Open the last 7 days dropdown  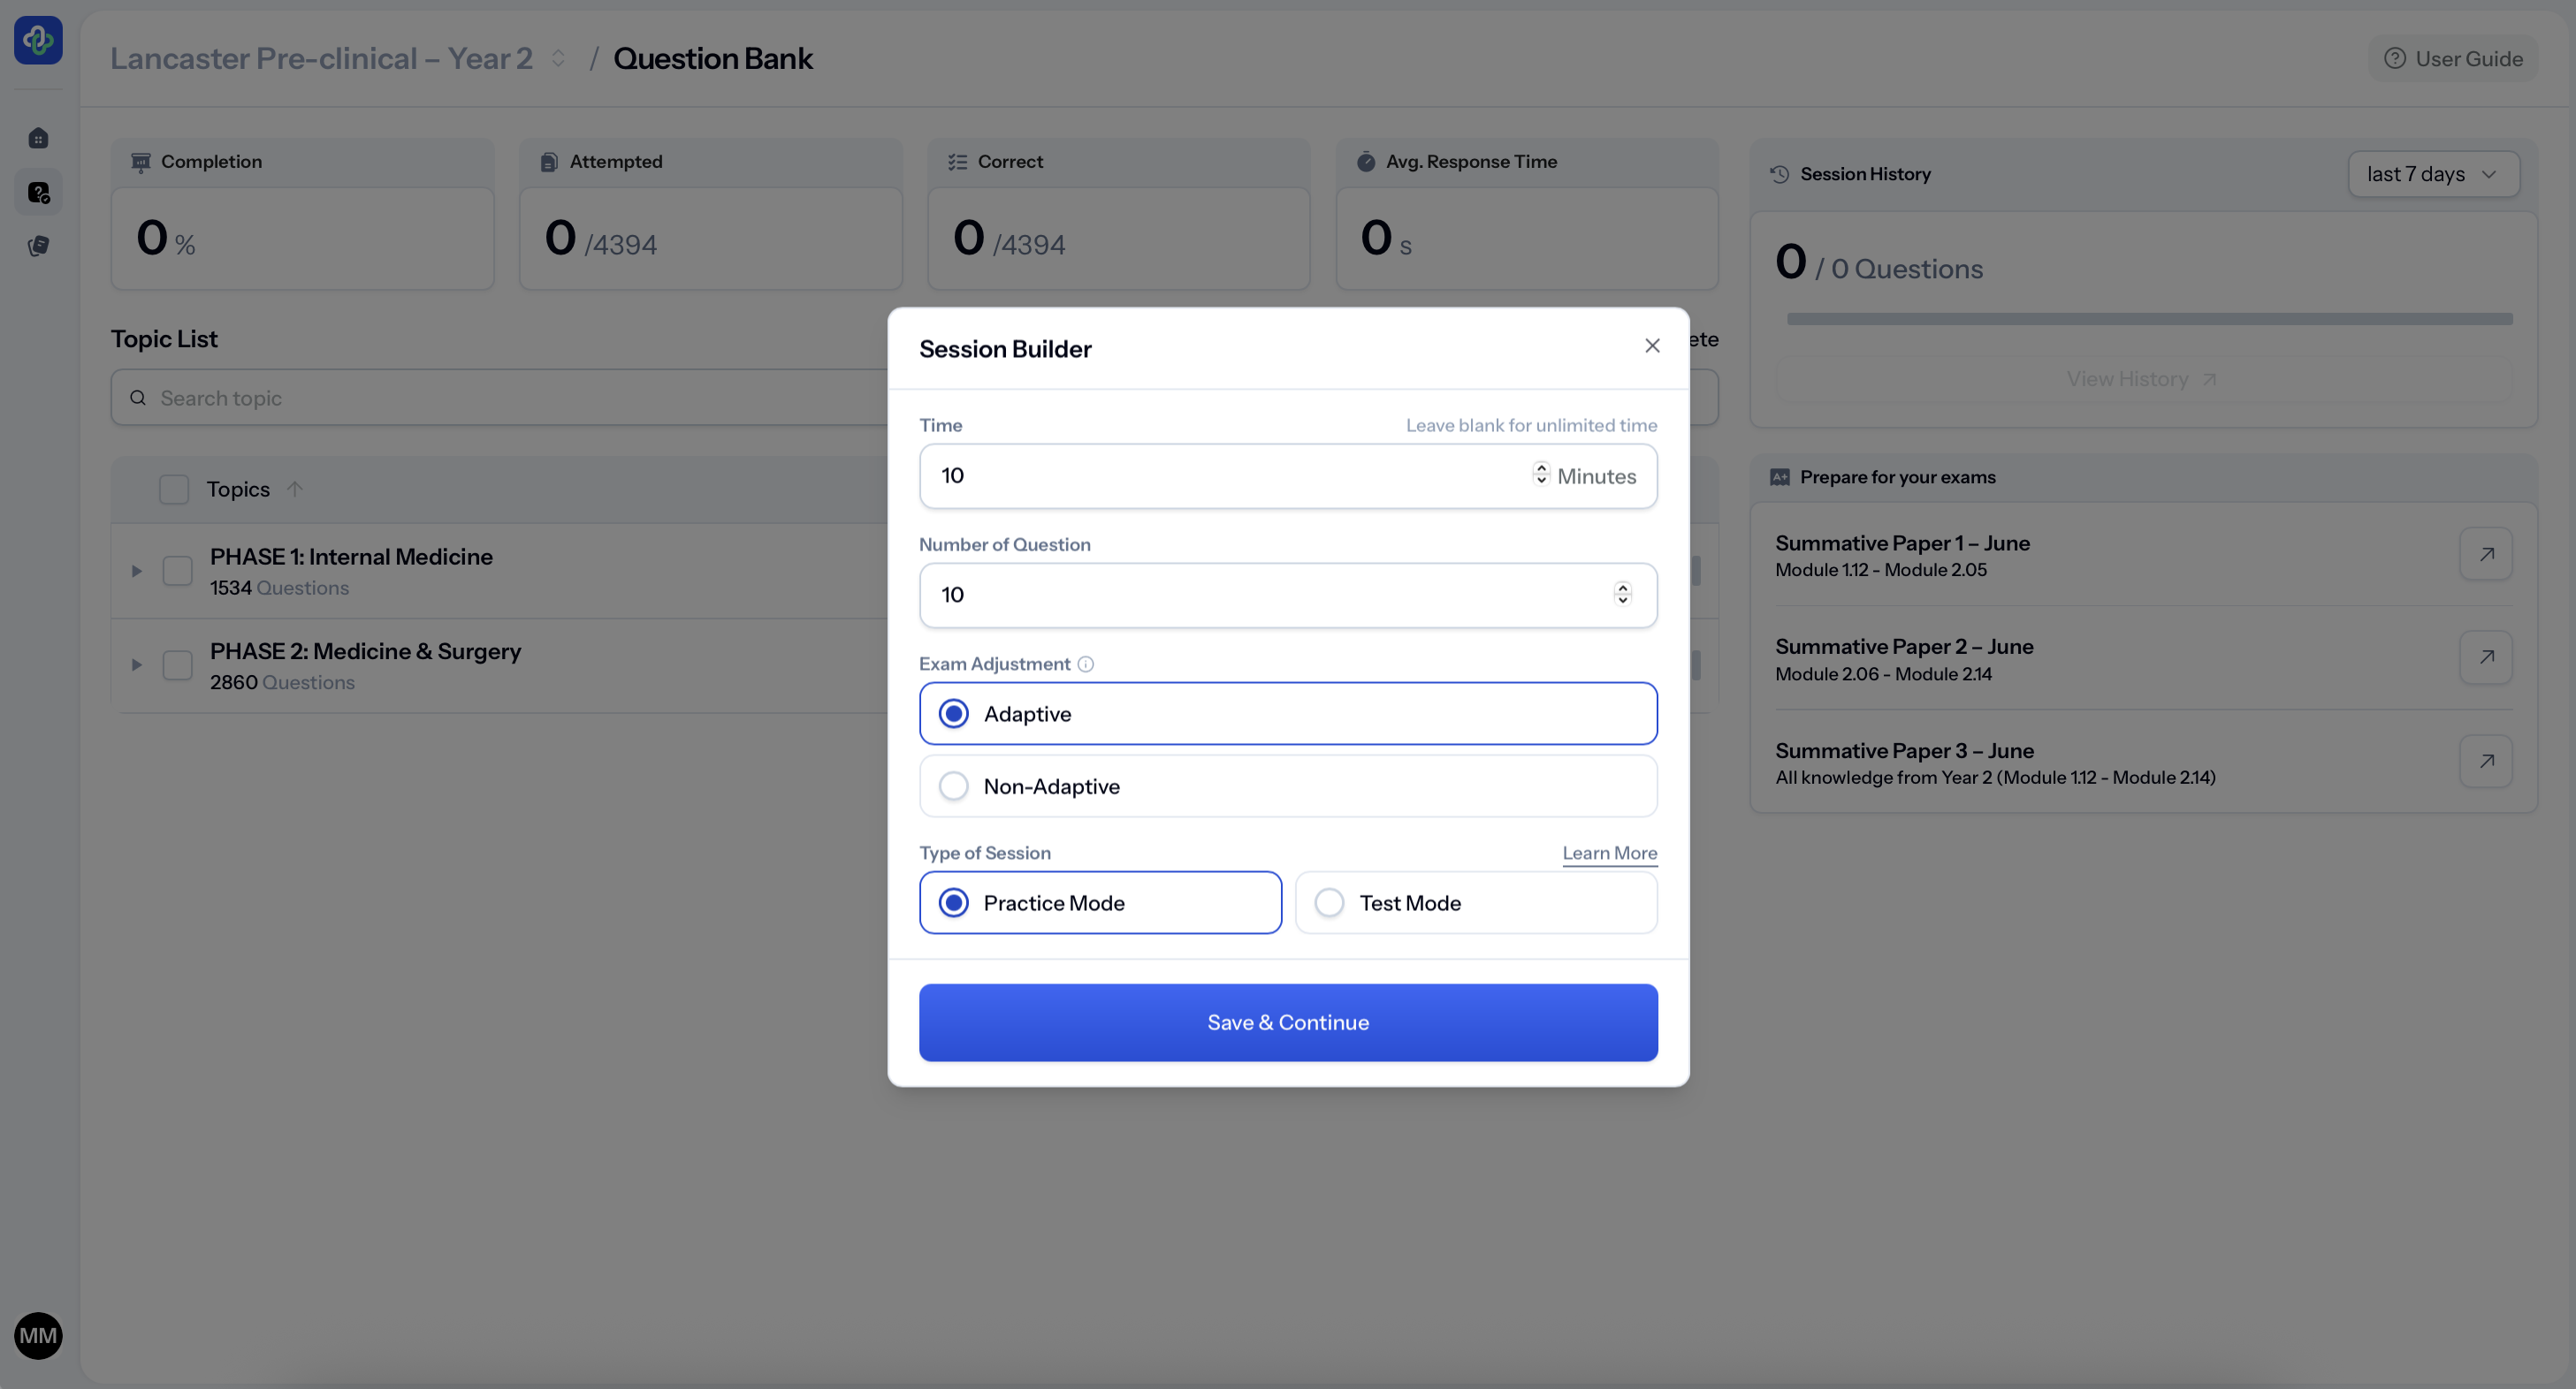(2432, 175)
